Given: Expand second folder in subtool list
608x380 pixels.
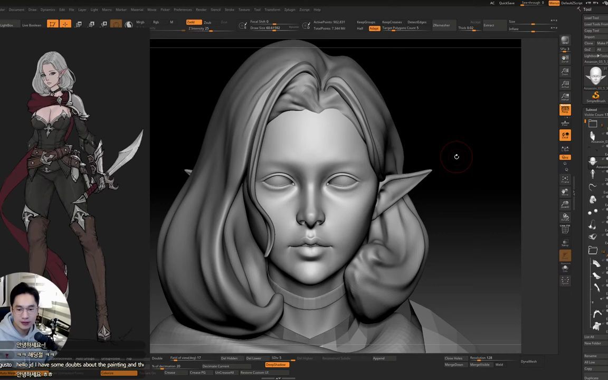Looking at the screenshot, I should pyautogui.click(x=593, y=250).
